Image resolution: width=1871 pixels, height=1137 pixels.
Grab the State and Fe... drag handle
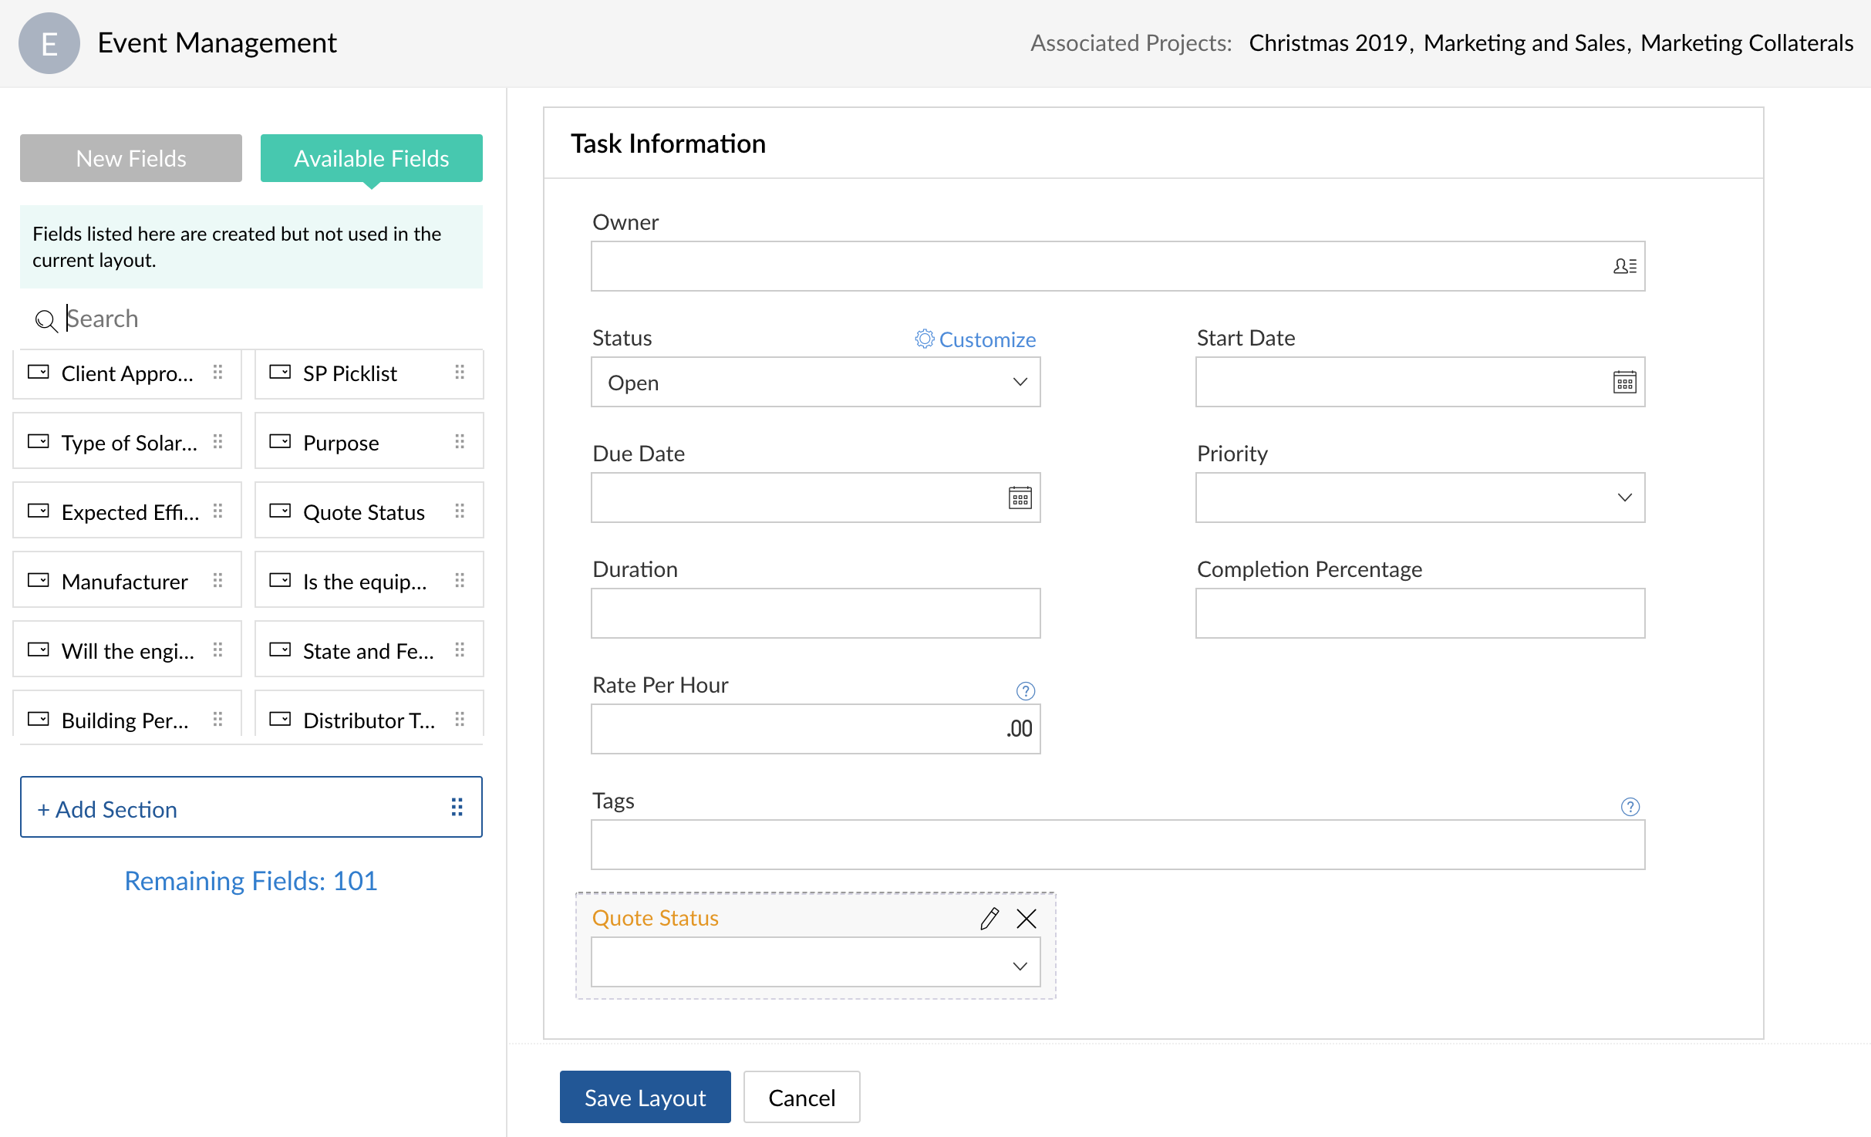coord(460,650)
